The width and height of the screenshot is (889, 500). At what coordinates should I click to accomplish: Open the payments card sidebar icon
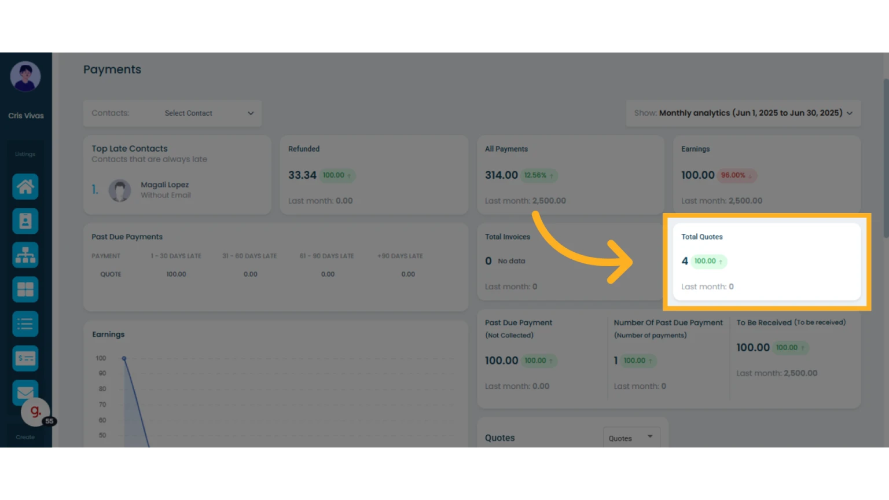(25, 358)
